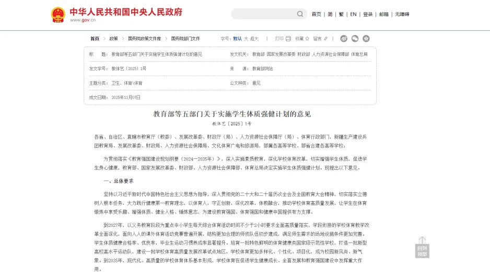Viewport: 490px width, 277px height.
Task: Click the 中华人民共和国中央人民政府 site title
Action: [x=126, y=12]
